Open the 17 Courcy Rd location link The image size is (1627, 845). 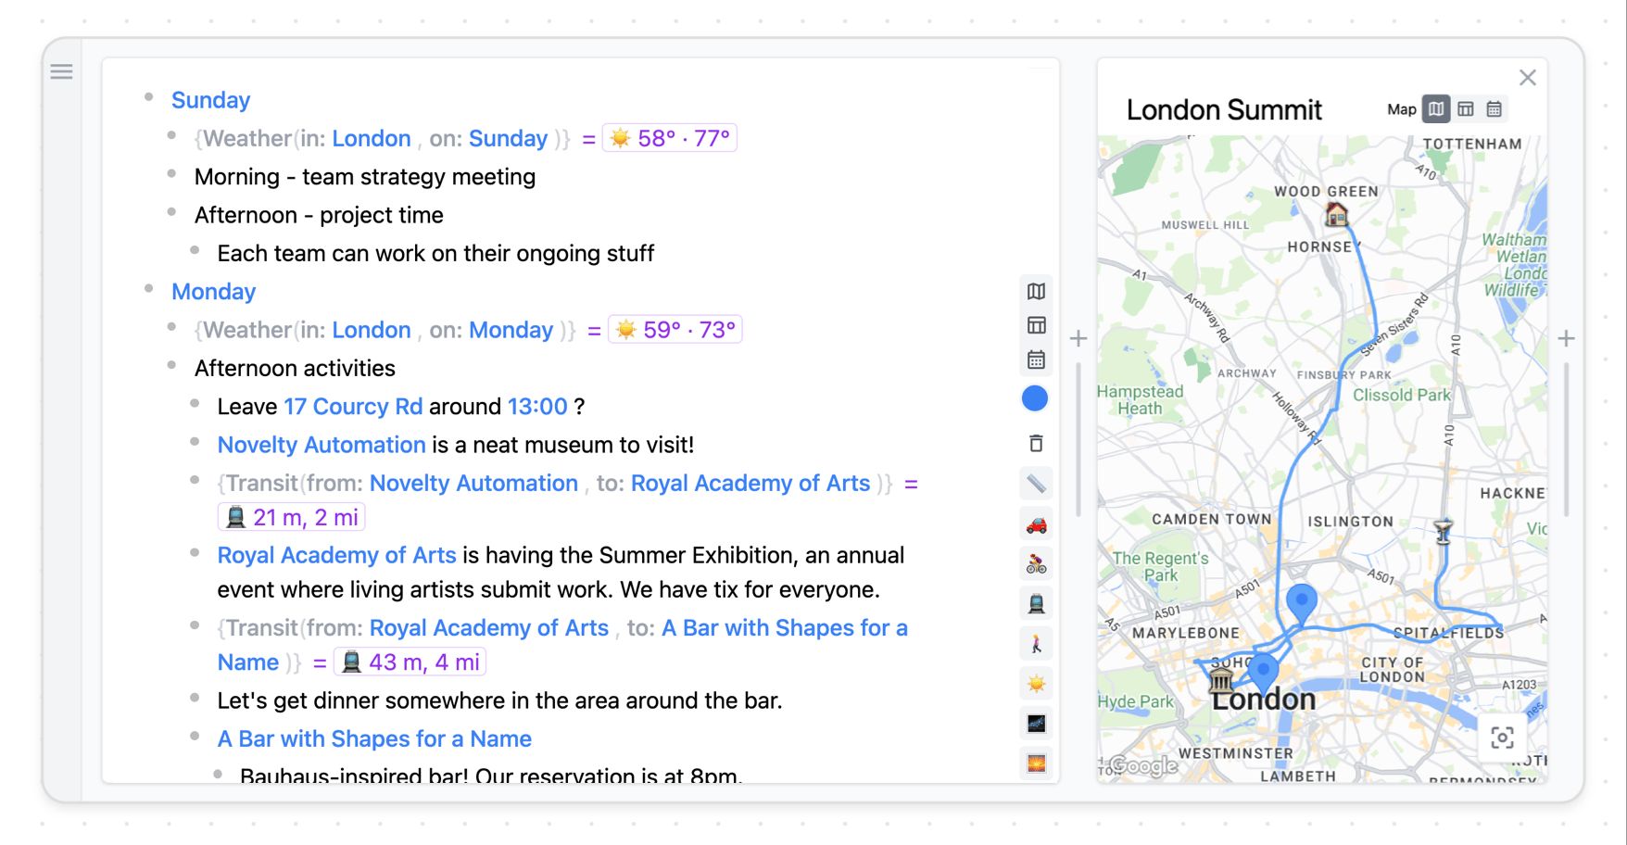coord(352,407)
